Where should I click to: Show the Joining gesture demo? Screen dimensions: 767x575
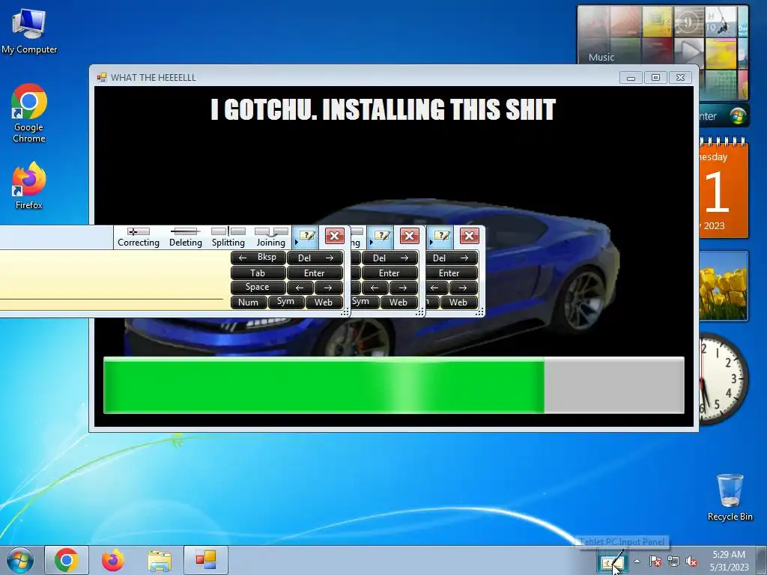pyautogui.click(x=271, y=237)
